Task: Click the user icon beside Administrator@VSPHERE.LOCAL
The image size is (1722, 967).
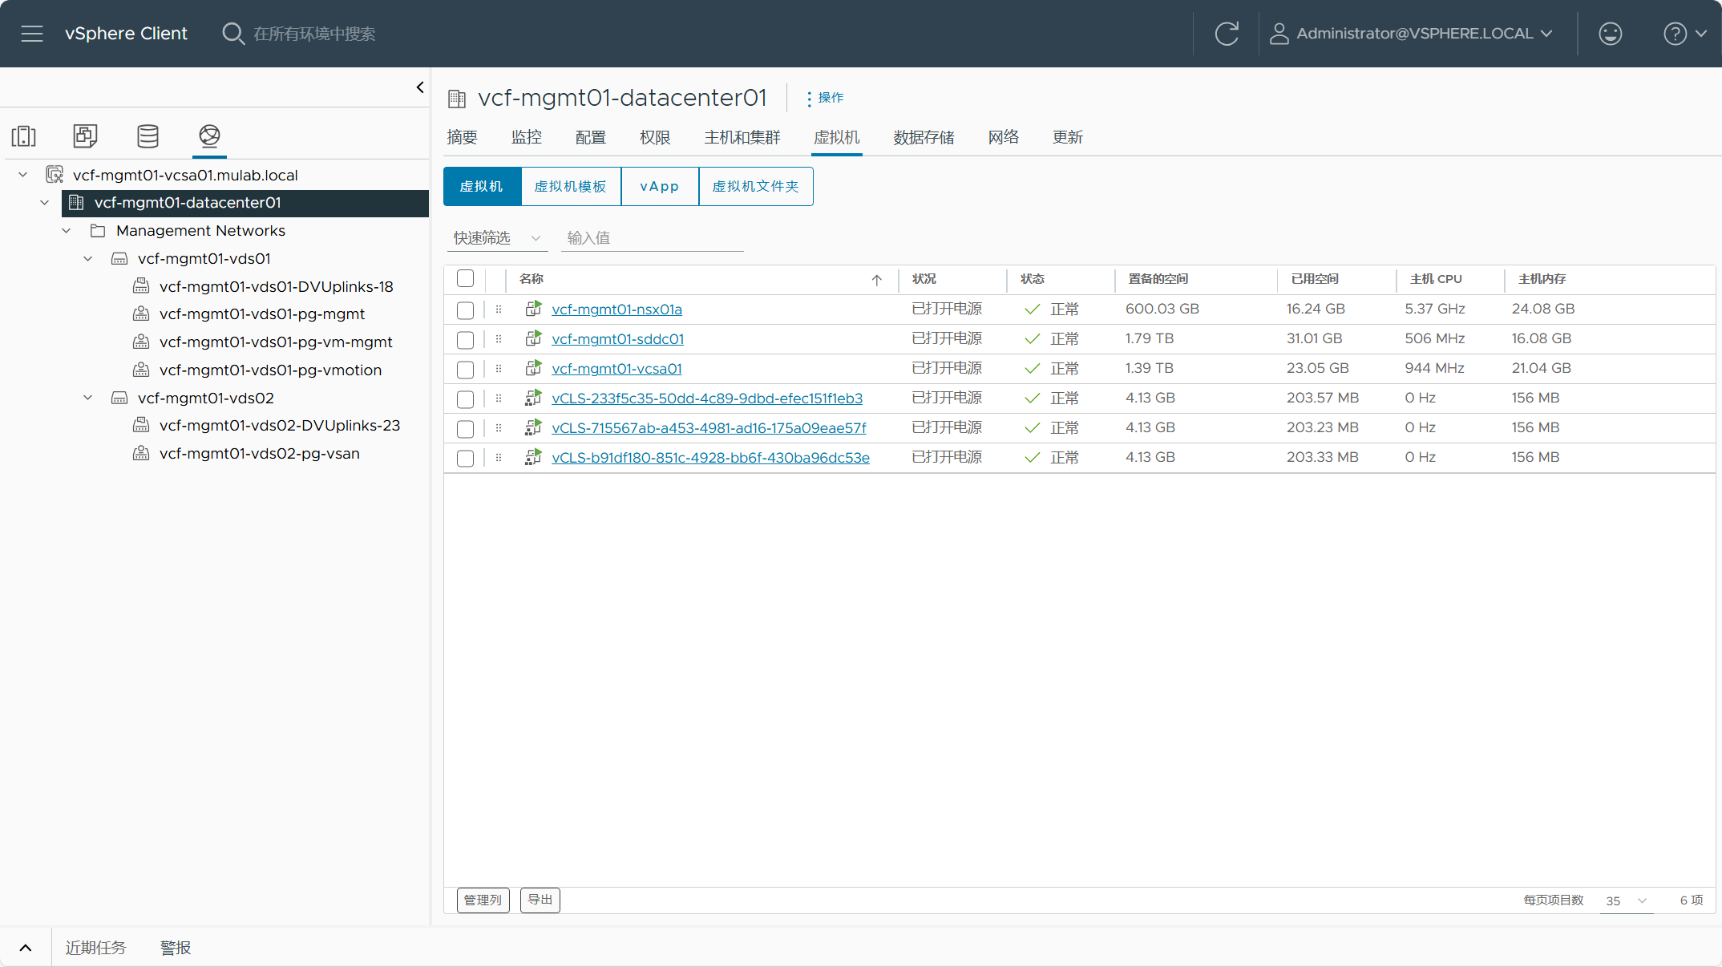Action: coord(1279,34)
